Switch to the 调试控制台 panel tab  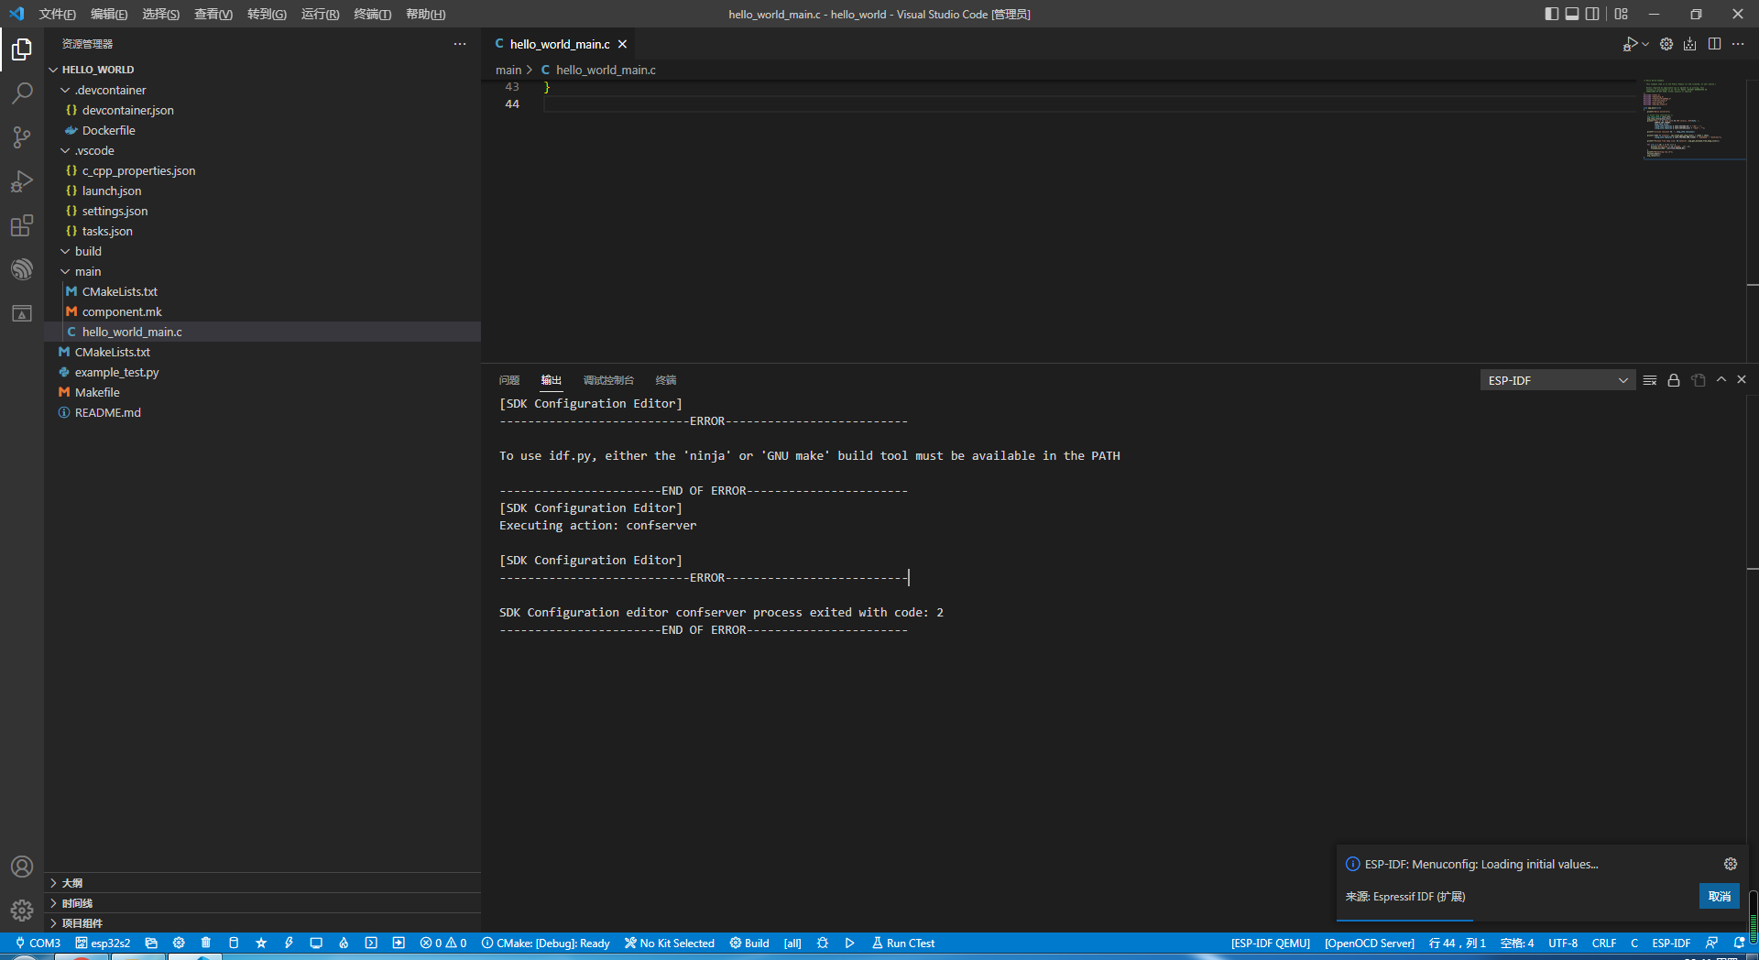point(608,380)
